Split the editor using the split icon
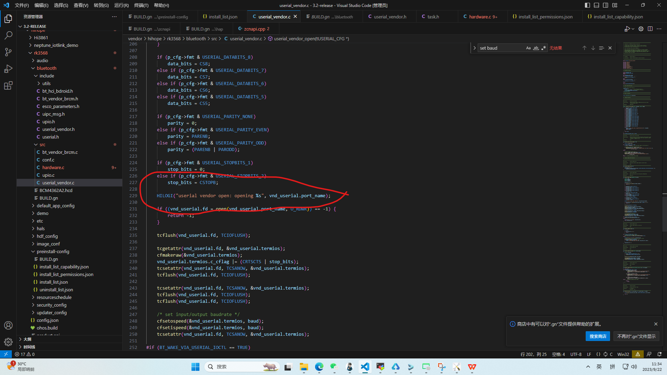Image resolution: width=667 pixels, height=375 pixels. [x=650, y=29]
